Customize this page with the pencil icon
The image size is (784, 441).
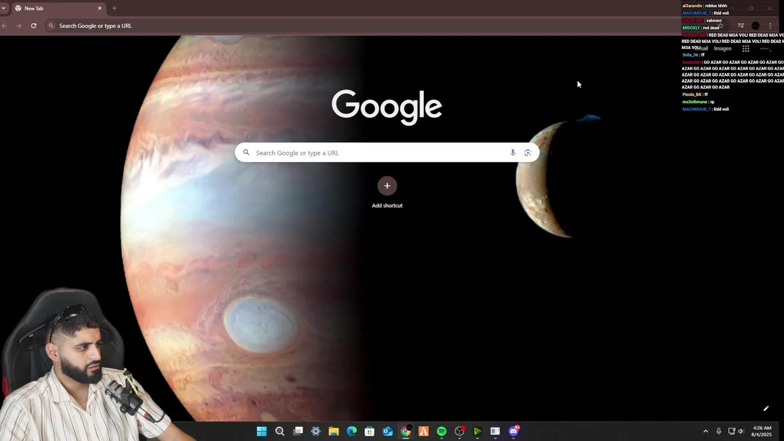click(766, 409)
